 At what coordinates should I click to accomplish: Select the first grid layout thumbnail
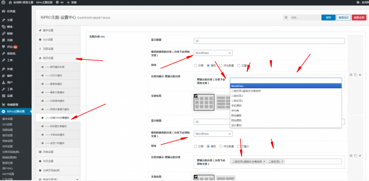click(x=204, y=102)
